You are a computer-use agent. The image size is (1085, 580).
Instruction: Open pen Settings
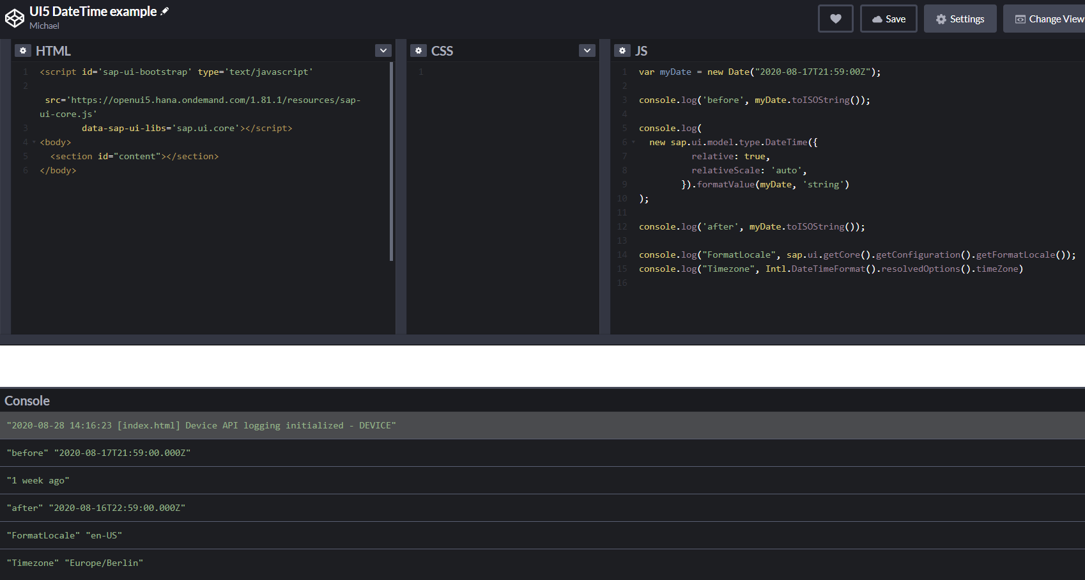[x=960, y=19]
